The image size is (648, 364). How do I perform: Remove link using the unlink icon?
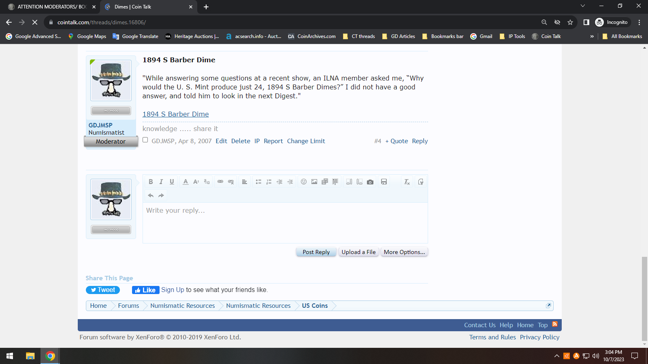click(x=231, y=182)
